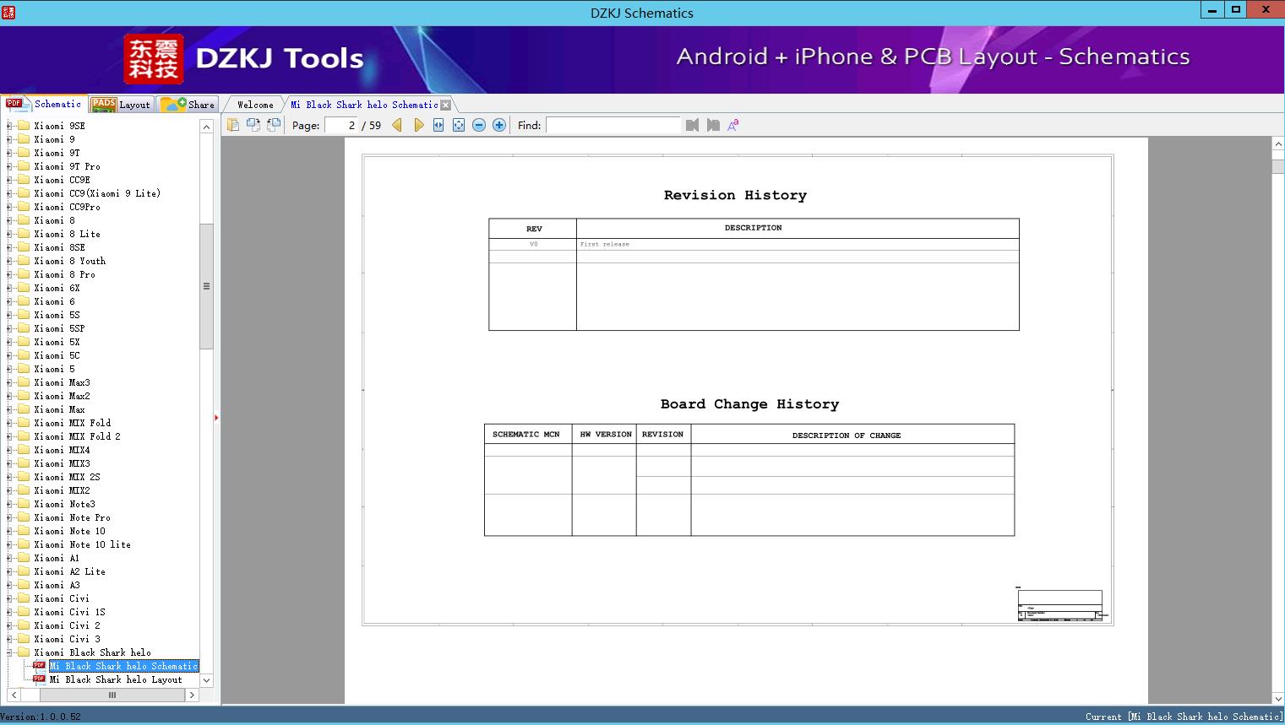Select the Xiaomi MIX4 folder
The height and width of the screenshot is (725, 1285).
point(62,450)
